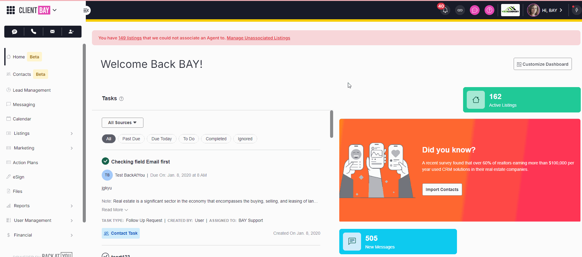Select the Past Due filter
The height and width of the screenshot is (257, 582).
(131, 139)
